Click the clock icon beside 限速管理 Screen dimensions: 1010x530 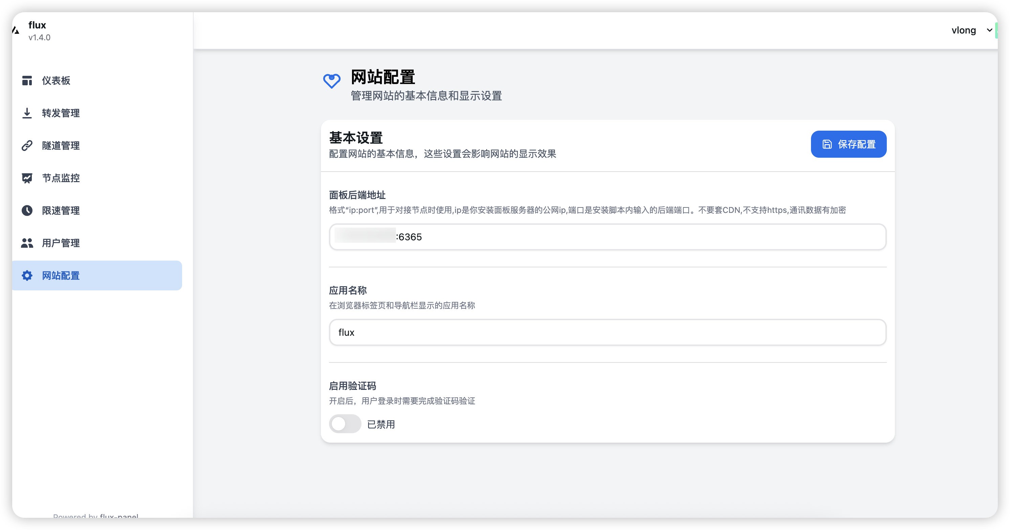(27, 211)
